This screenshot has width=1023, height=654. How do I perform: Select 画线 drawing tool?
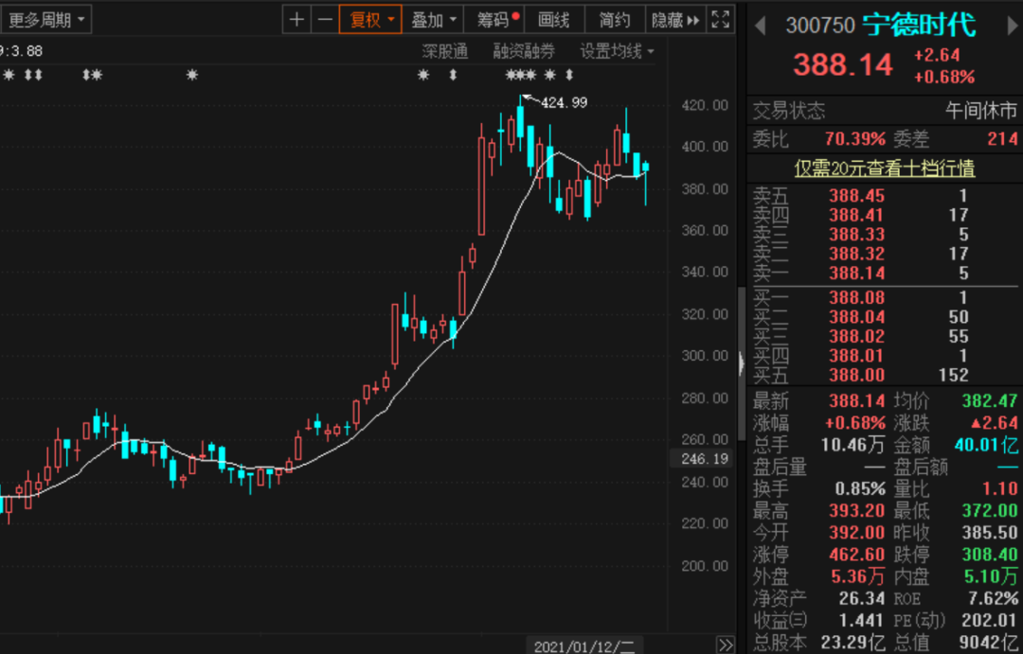[553, 20]
